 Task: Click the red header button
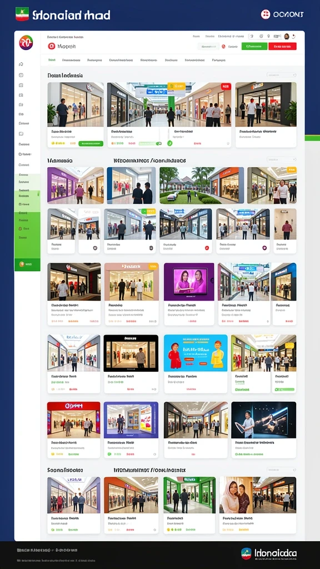point(282,47)
